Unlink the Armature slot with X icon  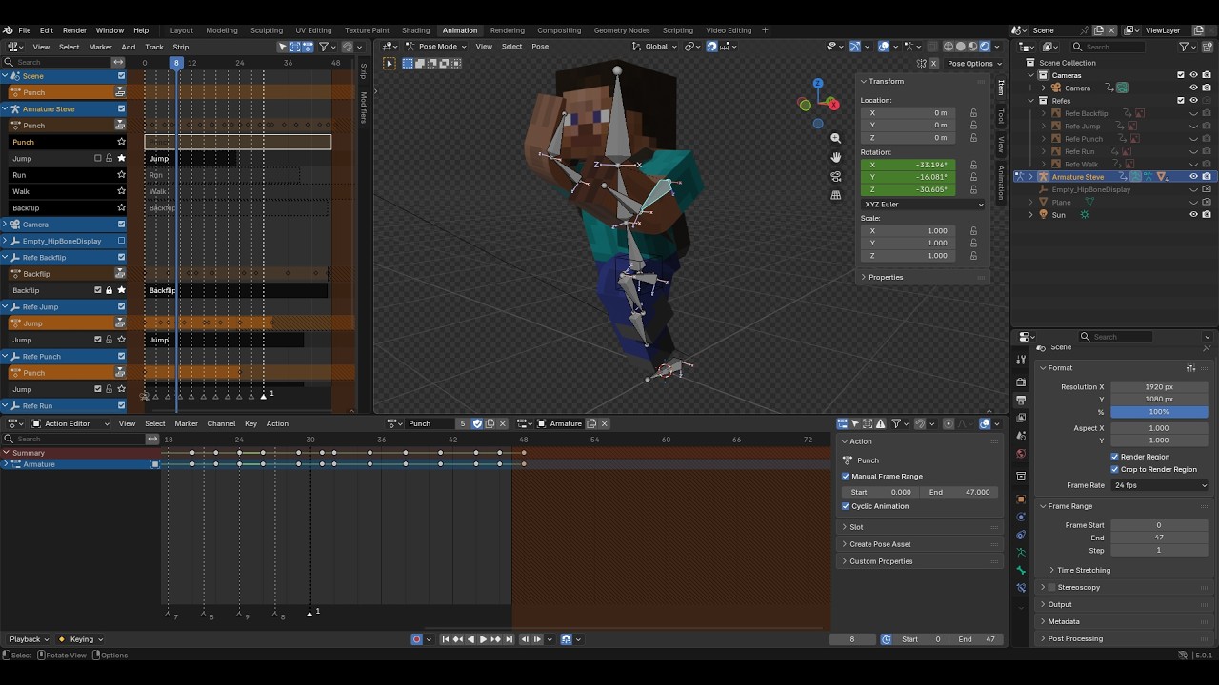click(x=604, y=423)
